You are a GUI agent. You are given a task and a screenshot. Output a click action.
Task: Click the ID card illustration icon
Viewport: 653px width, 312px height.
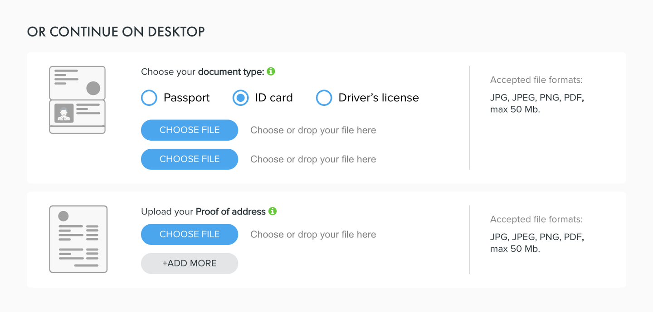77,100
